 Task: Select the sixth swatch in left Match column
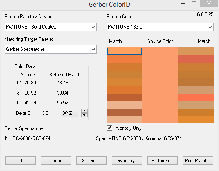click(x=124, y=90)
